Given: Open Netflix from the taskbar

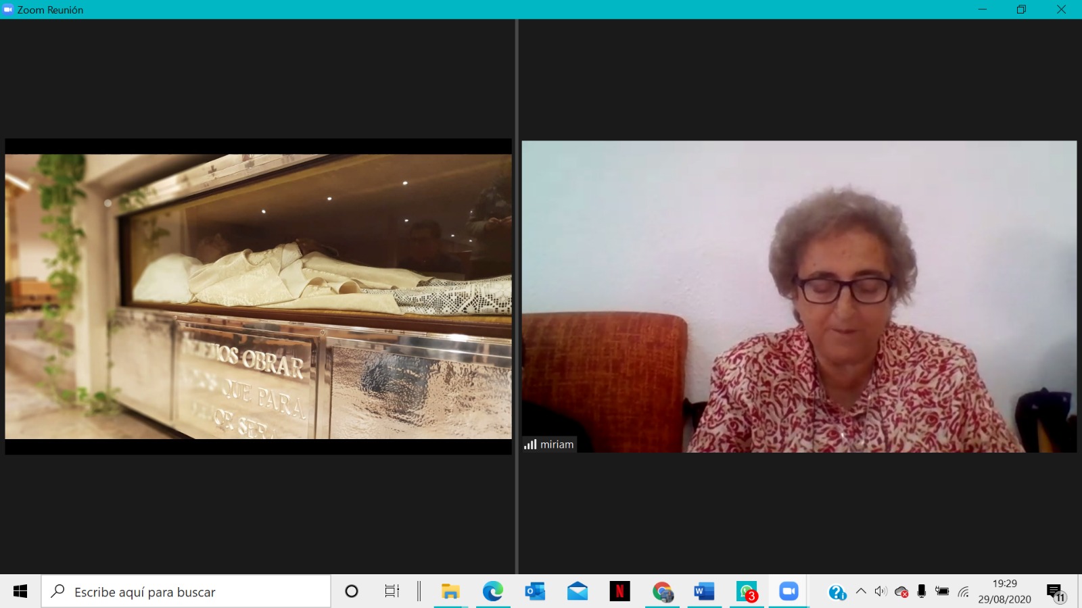Looking at the screenshot, I should pos(619,592).
